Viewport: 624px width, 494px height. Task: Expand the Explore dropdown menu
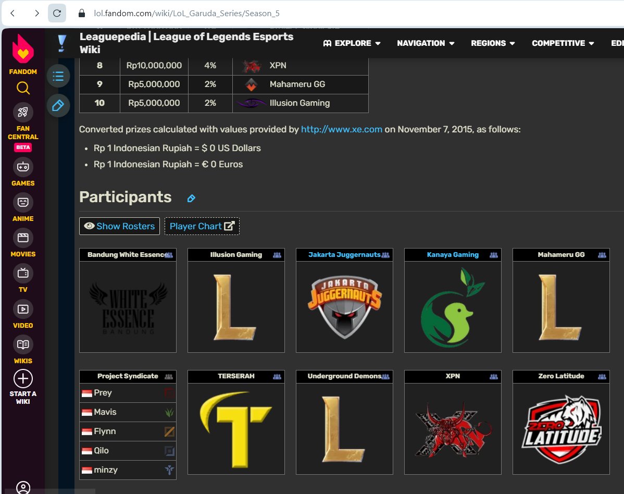352,43
